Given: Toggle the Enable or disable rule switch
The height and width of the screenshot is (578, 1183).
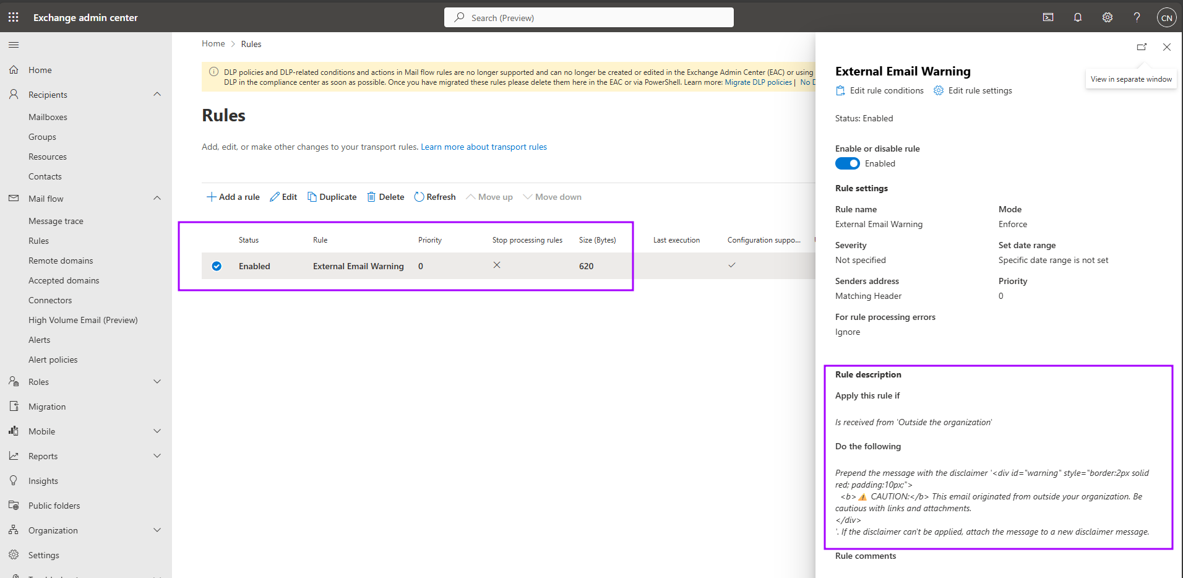Looking at the screenshot, I should click(x=848, y=163).
